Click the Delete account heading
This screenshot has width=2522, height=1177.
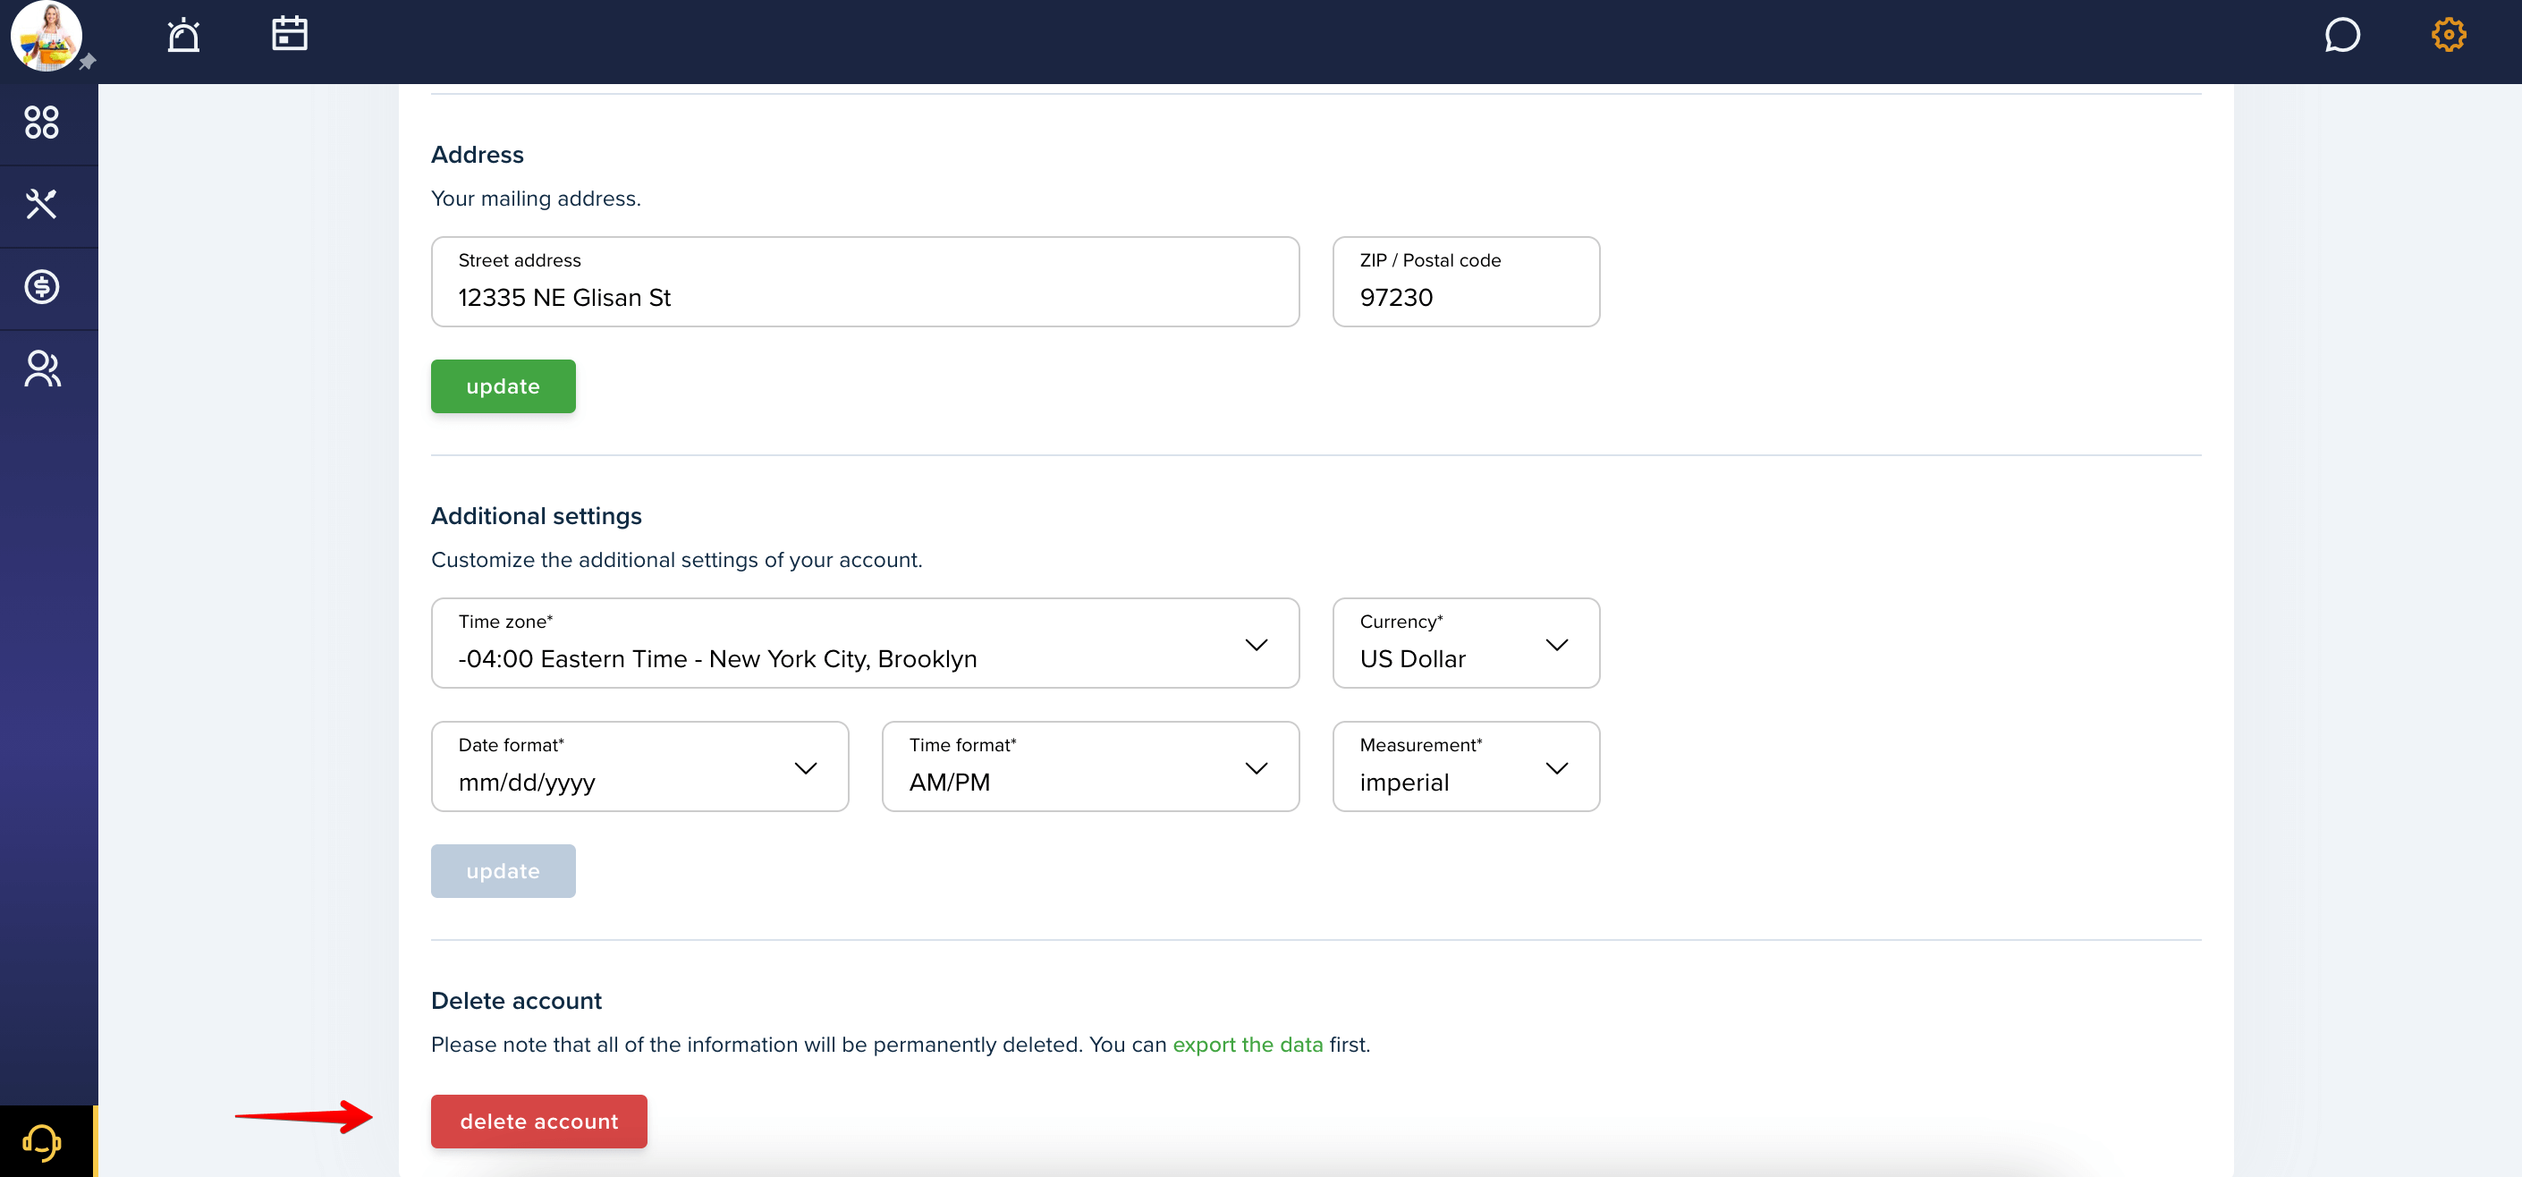coord(516,1001)
